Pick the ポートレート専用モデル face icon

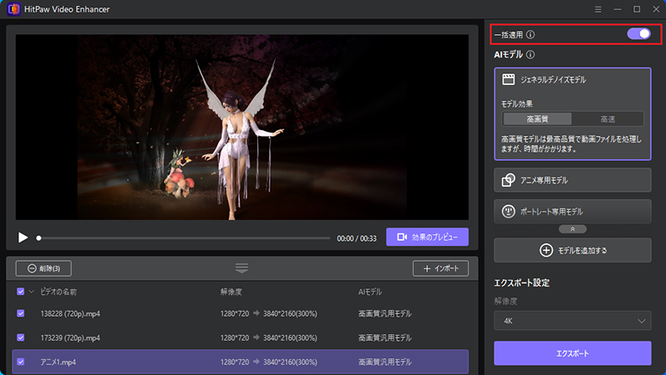508,212
